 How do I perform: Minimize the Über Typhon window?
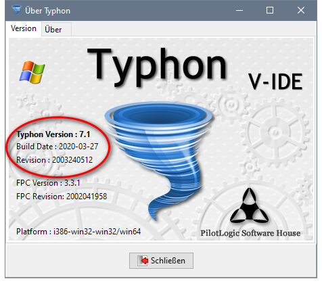click(239, 10)
